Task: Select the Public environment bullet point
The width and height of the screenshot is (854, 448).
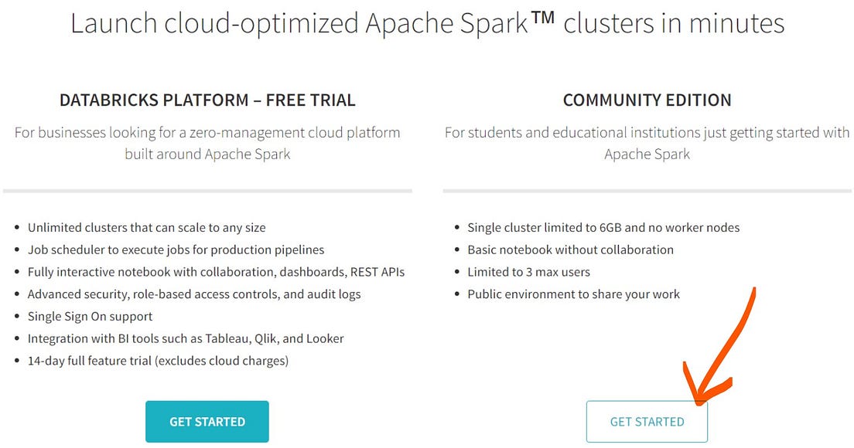Action: [573, 294]
